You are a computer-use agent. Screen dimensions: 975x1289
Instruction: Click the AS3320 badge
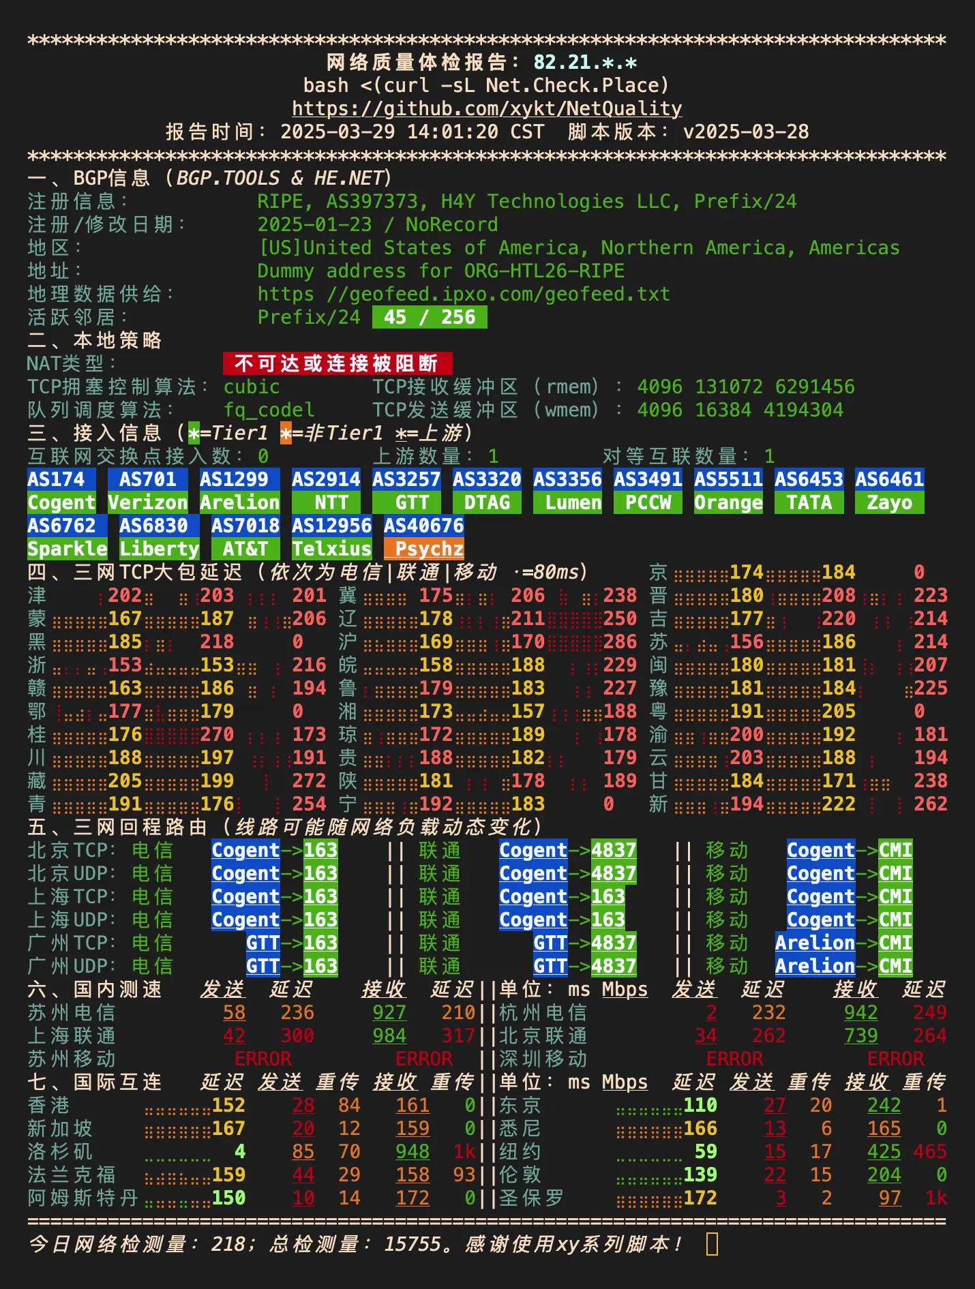(487, 479)
